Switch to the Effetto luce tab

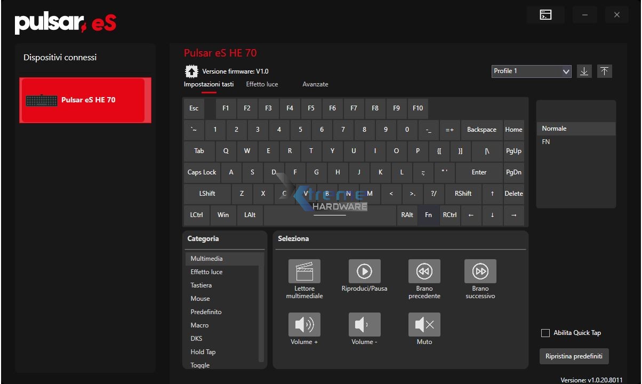point(262,84)
